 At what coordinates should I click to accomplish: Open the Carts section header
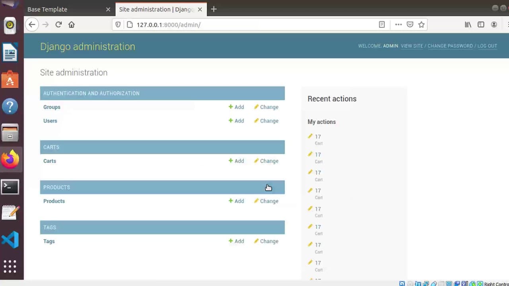[x=51, y=147]
